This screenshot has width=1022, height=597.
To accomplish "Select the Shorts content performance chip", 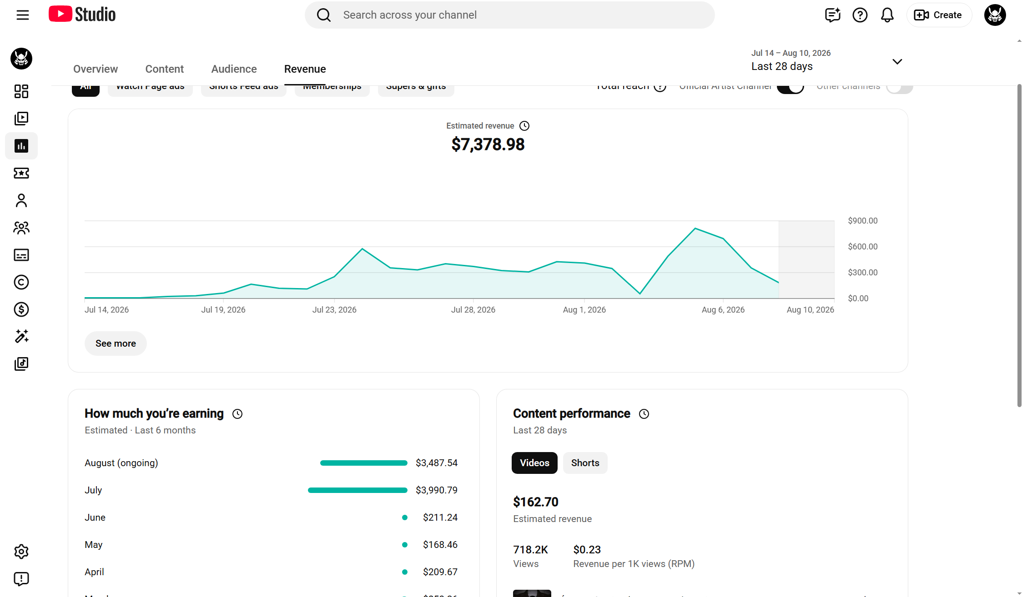I will pos(585,463).
